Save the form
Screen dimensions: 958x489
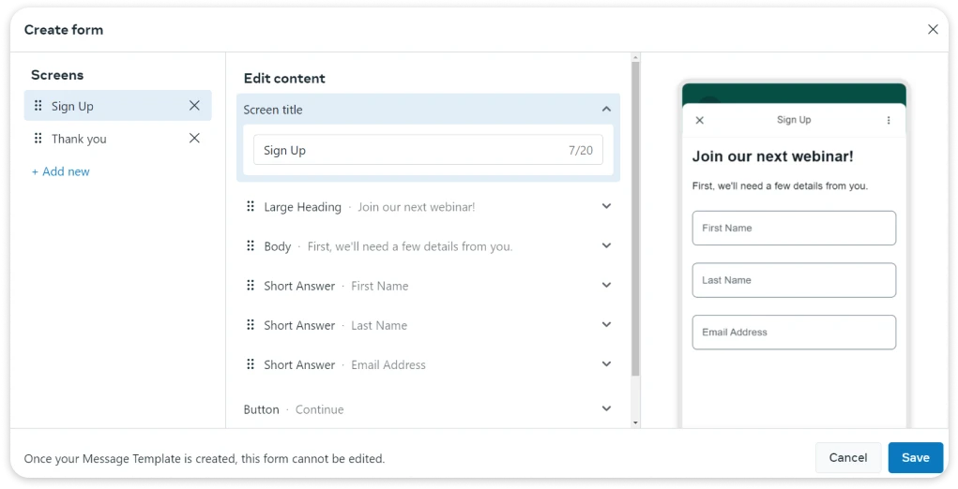tap(915, 457)
